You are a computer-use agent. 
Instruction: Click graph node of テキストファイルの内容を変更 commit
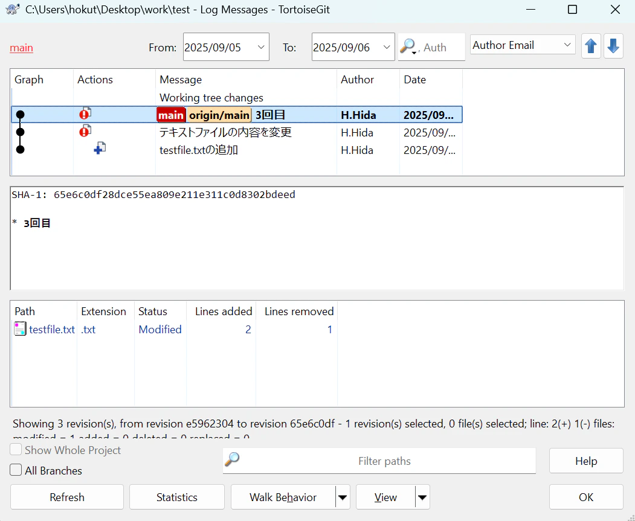pos(21,132)
